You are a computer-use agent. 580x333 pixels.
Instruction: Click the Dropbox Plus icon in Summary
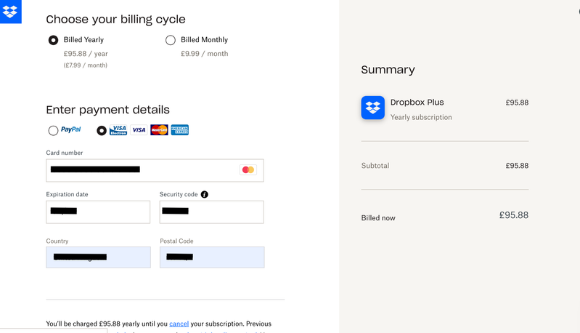click(373, 108)
